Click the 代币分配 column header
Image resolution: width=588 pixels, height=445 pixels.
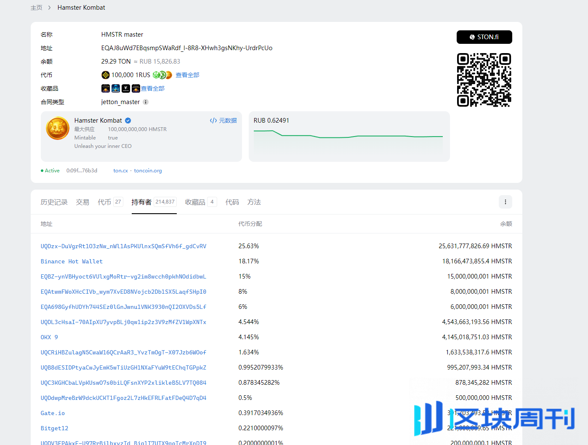point(250,224)
